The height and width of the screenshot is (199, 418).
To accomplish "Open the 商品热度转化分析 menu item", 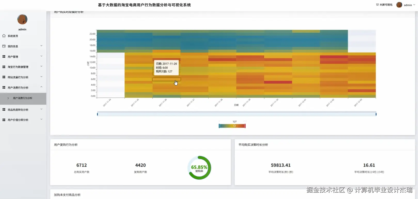I will click(x=23, y=110).
